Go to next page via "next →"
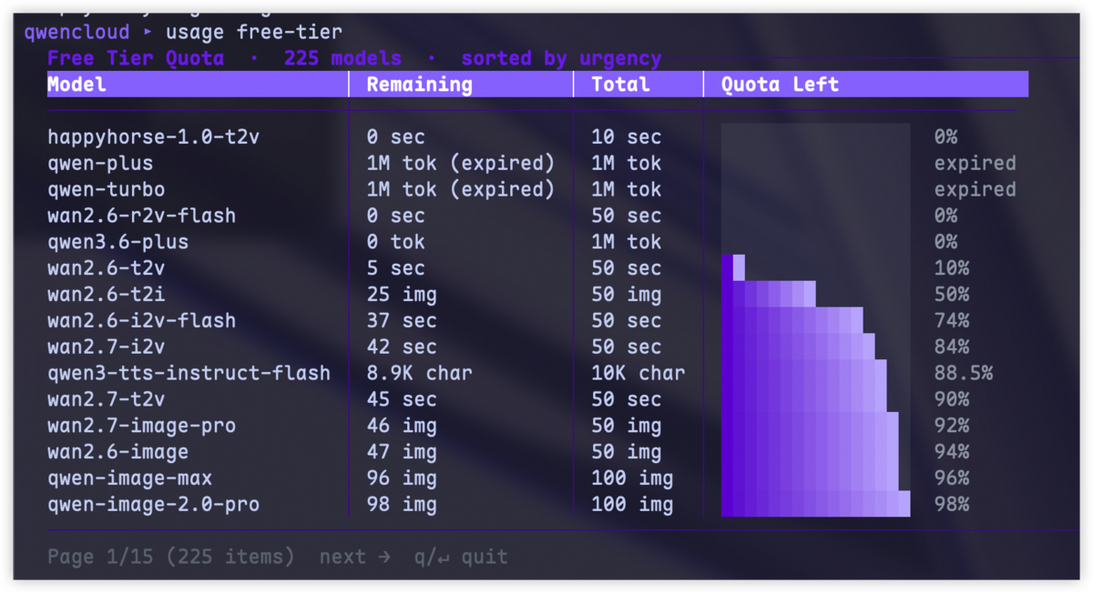This screenshot has width=1093, height=593. click(355, 557)
